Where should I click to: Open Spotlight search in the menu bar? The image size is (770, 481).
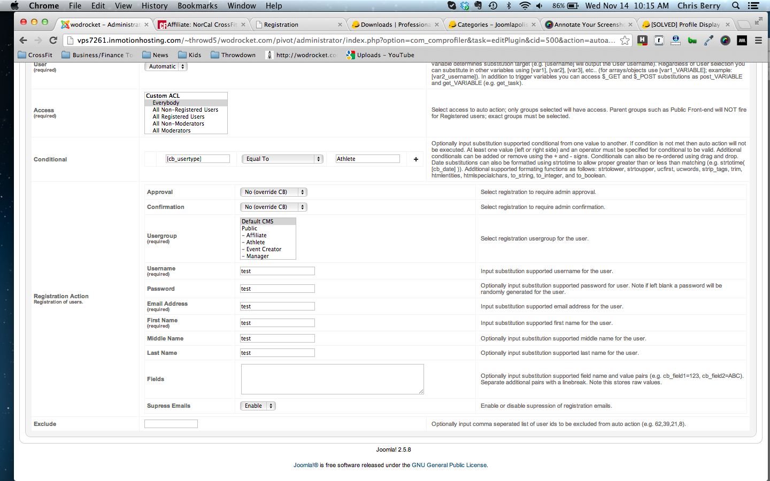[x=736, y=5]
